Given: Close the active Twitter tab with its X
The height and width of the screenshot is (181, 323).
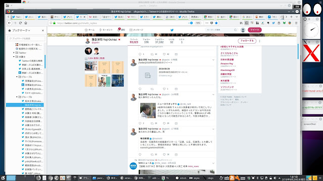Looking at the screenshot, I should pos(84,17).
